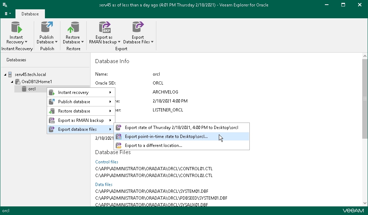The height and width of the screenshot is (215, 368).
Task: Open the Export Database Files ribbon dropdown arrow
Action: (152, 42)
